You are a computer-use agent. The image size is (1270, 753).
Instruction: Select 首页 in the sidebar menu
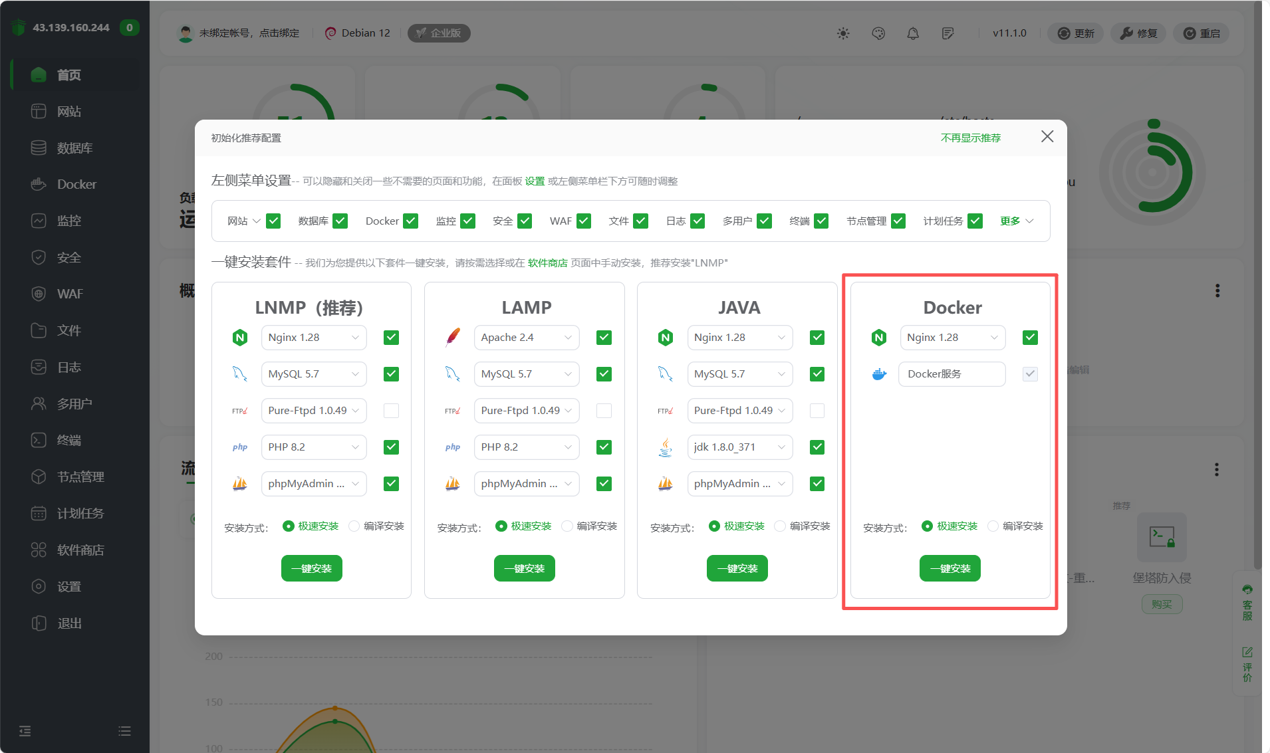69,74
